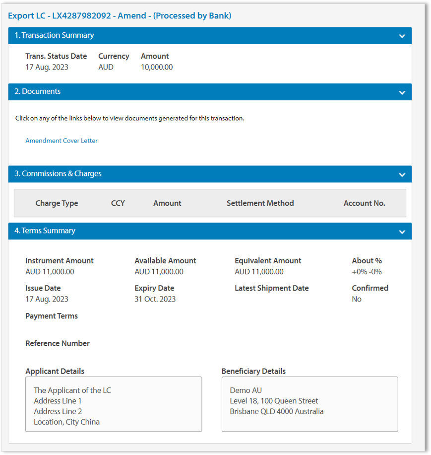The height and width of the screenshot is (455, 431).
Task: Click the Charge Type column header
Action: point(57,203)
